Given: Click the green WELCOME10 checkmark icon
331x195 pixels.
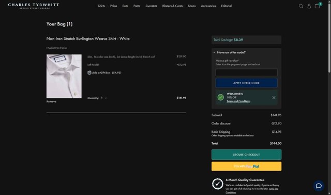Looking at the screenshot, I should point(221,97).
